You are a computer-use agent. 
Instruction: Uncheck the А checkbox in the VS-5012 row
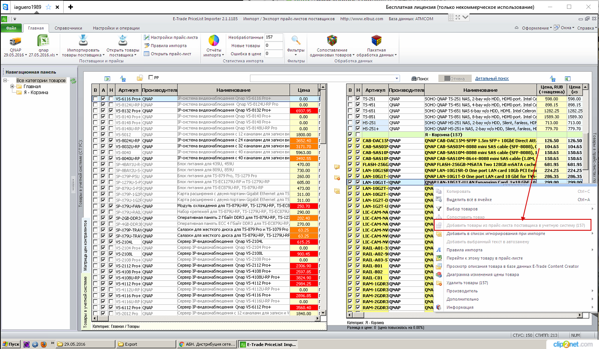click(x=103, y=134)
